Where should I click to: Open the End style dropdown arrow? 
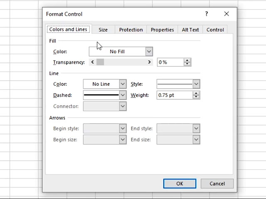pos(196,129)
